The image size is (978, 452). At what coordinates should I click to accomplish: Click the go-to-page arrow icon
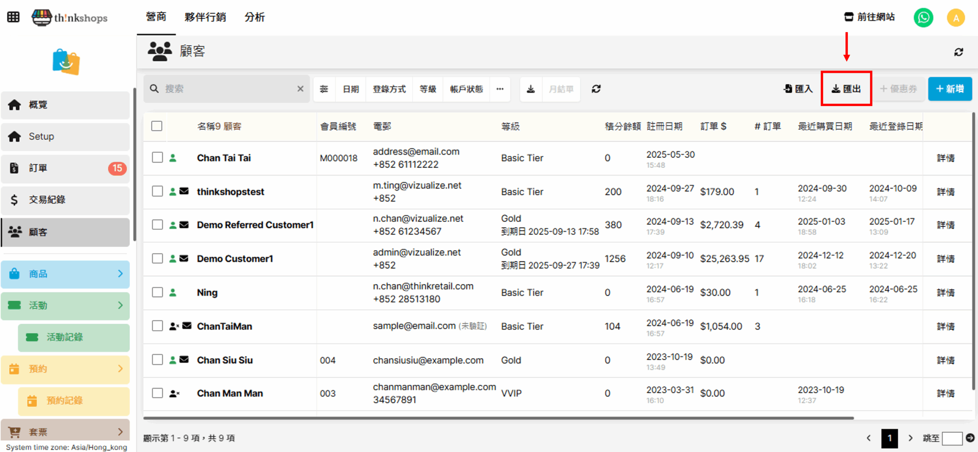coord(970,437)
